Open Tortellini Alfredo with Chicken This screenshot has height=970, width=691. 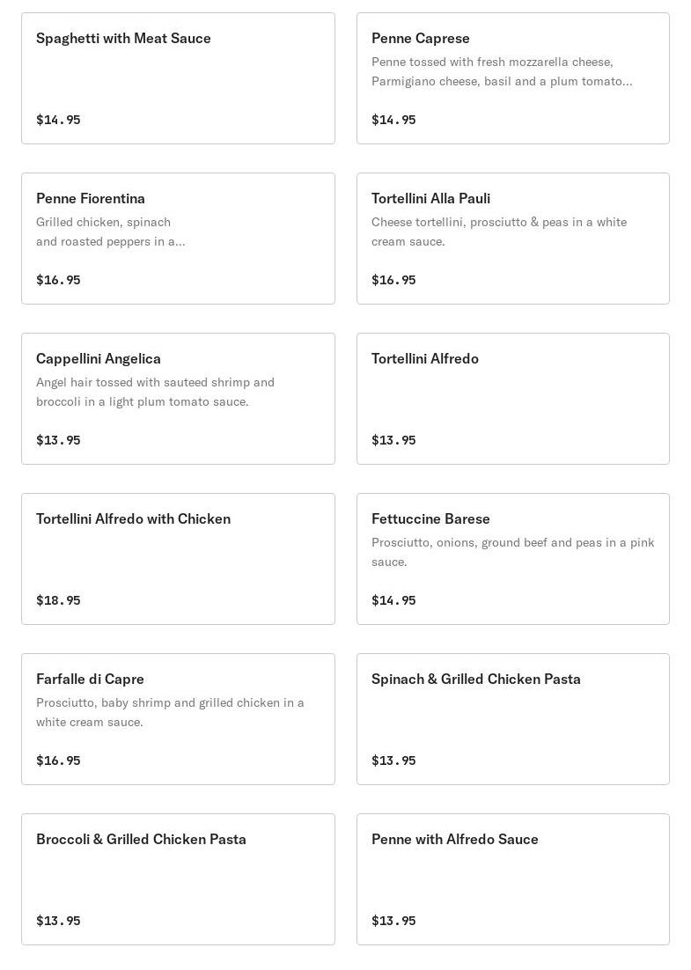178,559
